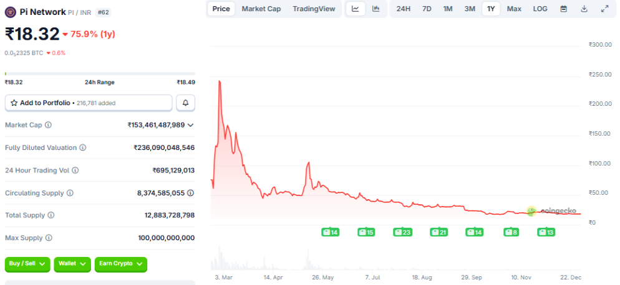Open the Max Supply info icon
620x285 pixels.
(x=49, y=238)
